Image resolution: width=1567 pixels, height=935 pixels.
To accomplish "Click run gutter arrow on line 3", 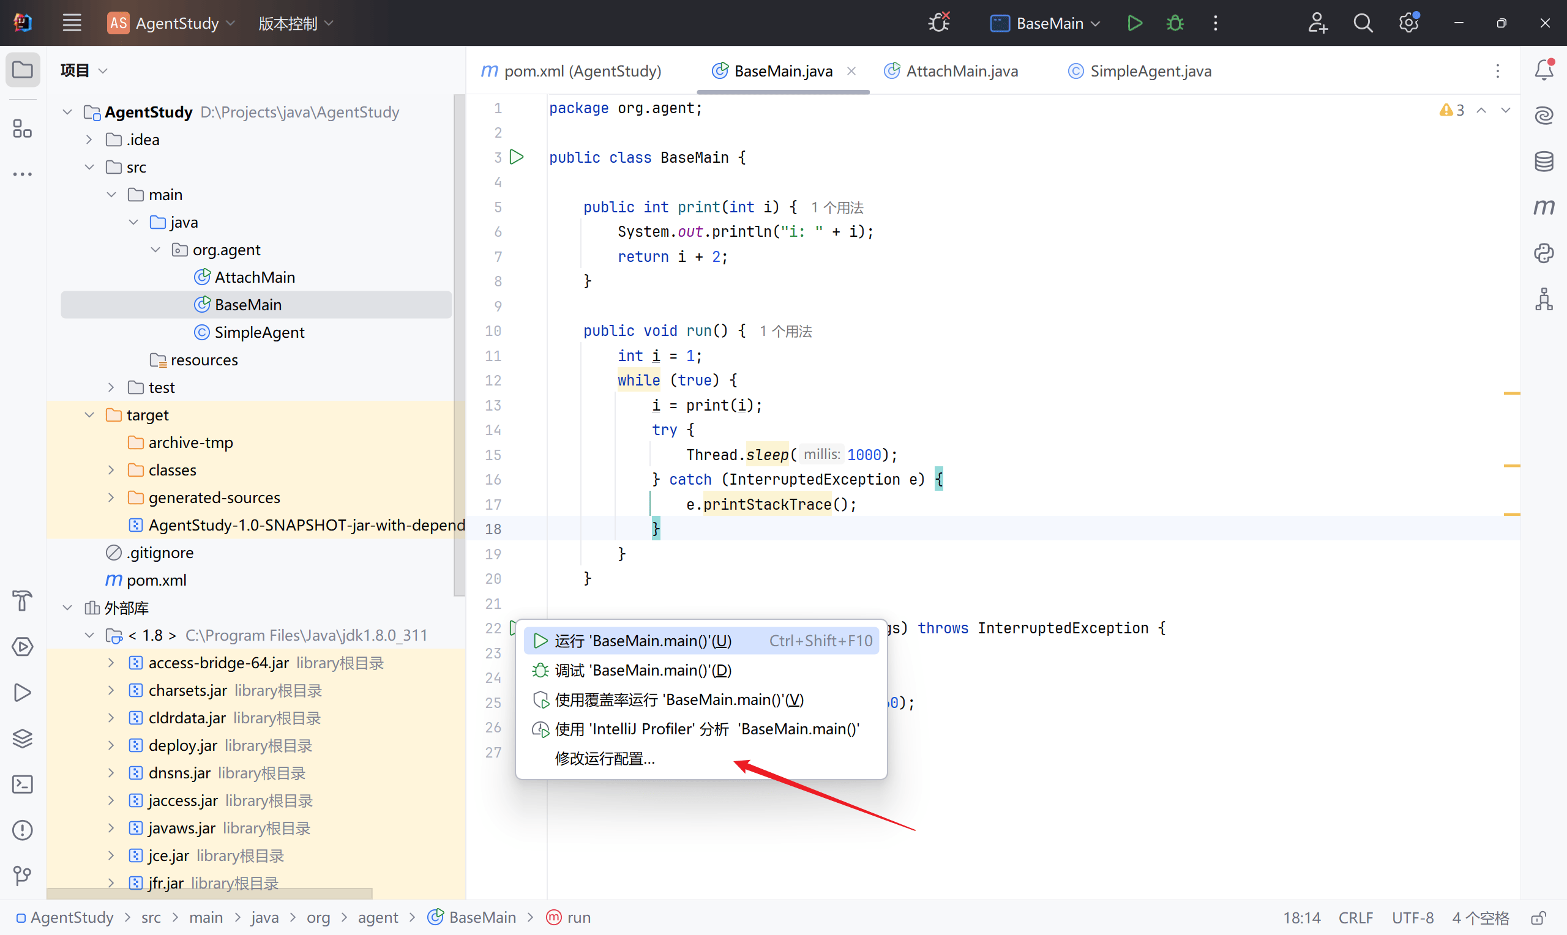I will 517,157.
